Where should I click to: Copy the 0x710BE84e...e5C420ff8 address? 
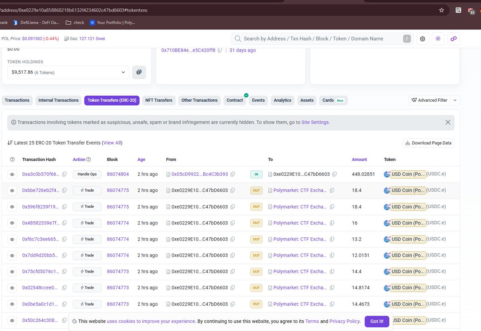click(220, 50)
